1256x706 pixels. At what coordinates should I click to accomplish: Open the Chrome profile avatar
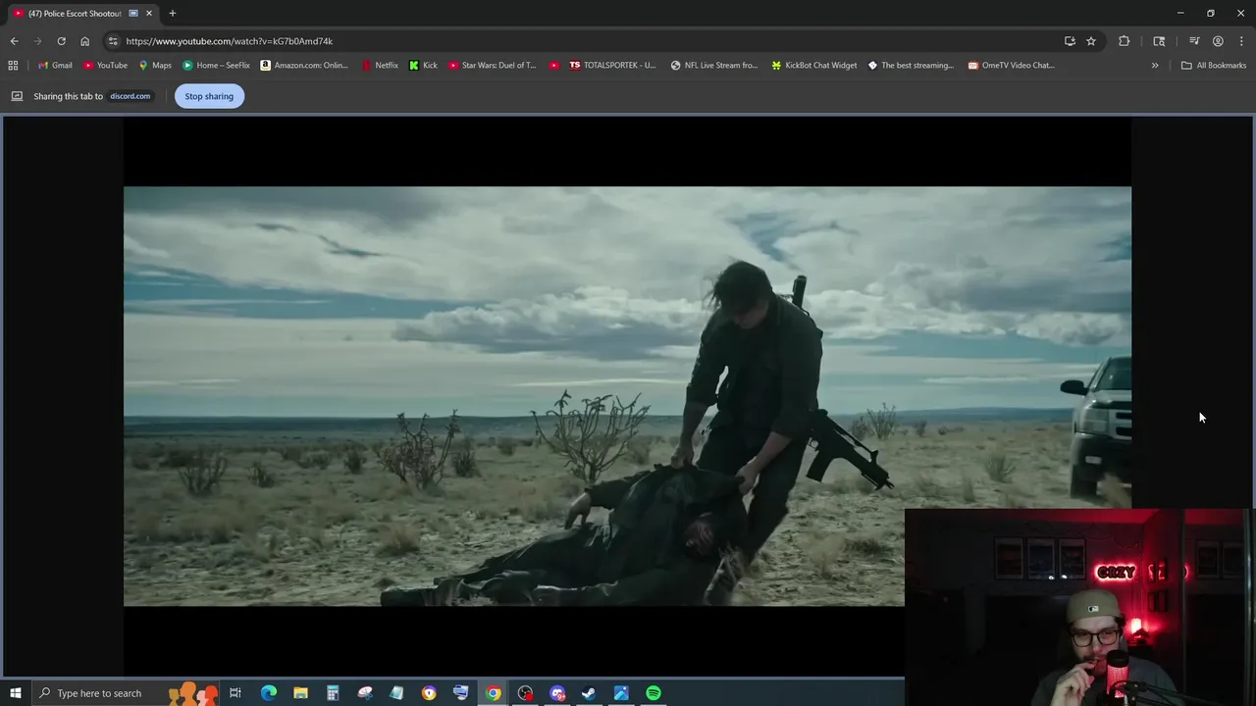tap(1218, 41)
